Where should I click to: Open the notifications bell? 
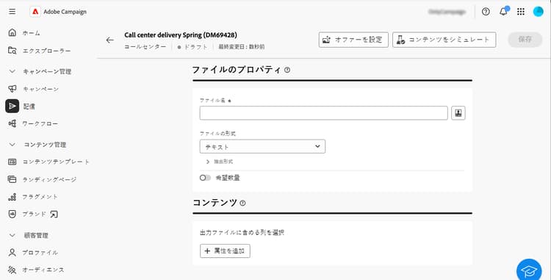pyautogui.click(x=503, y=12)
